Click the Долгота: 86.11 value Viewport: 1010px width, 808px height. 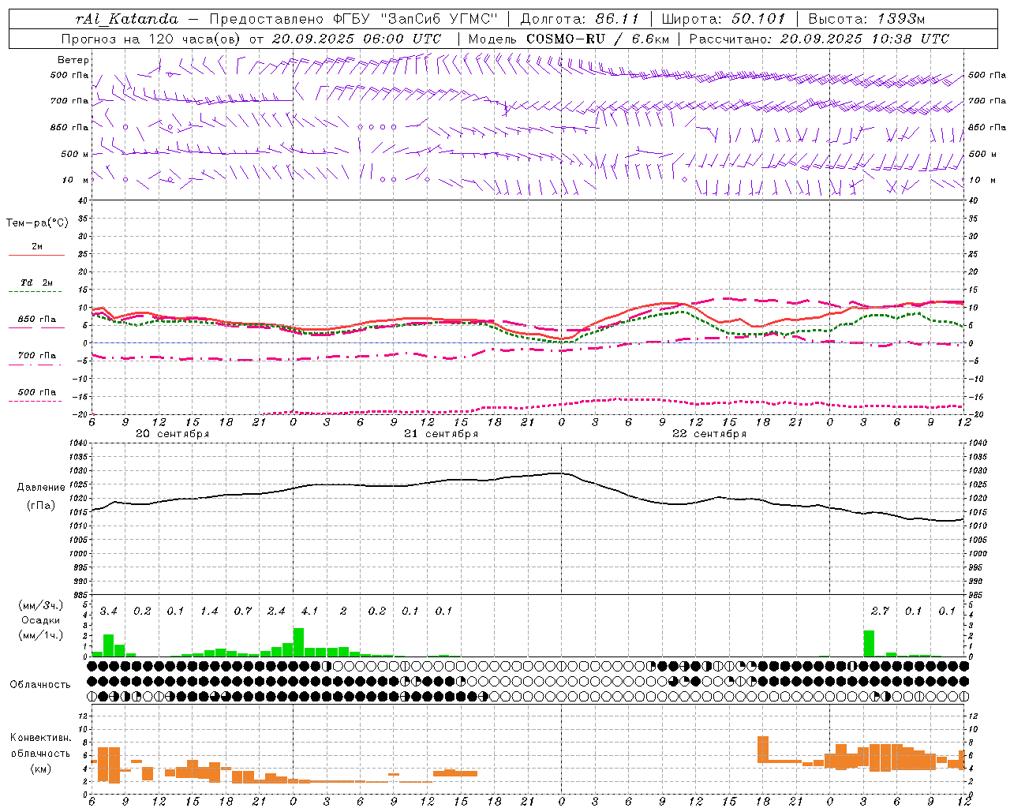tap(579, 19)
